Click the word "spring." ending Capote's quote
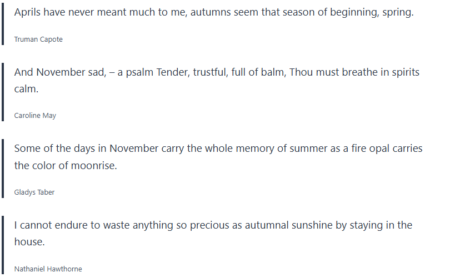Image resolution: width=450 pixels, height=277 pixels. click(x=398, y=13)
